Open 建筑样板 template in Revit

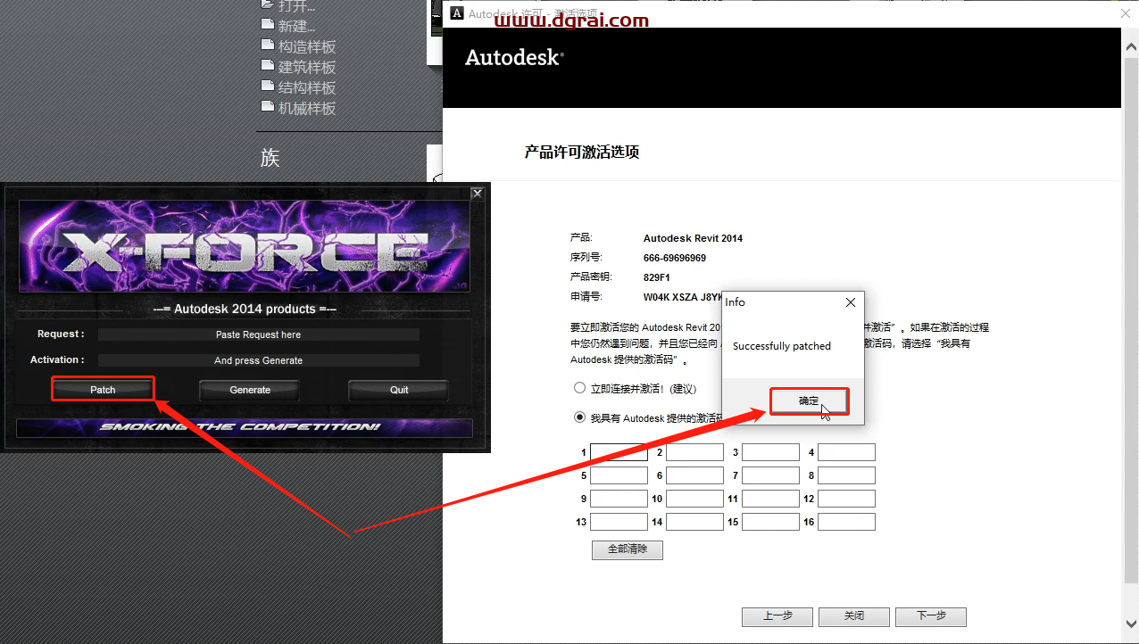(x=307, y=67)
